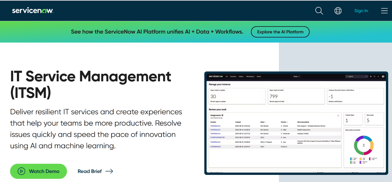The height and width of the screenshot is (182, 392).
Task: Select Favorites in the dashboard image menu
Action: tap(233, 77)
